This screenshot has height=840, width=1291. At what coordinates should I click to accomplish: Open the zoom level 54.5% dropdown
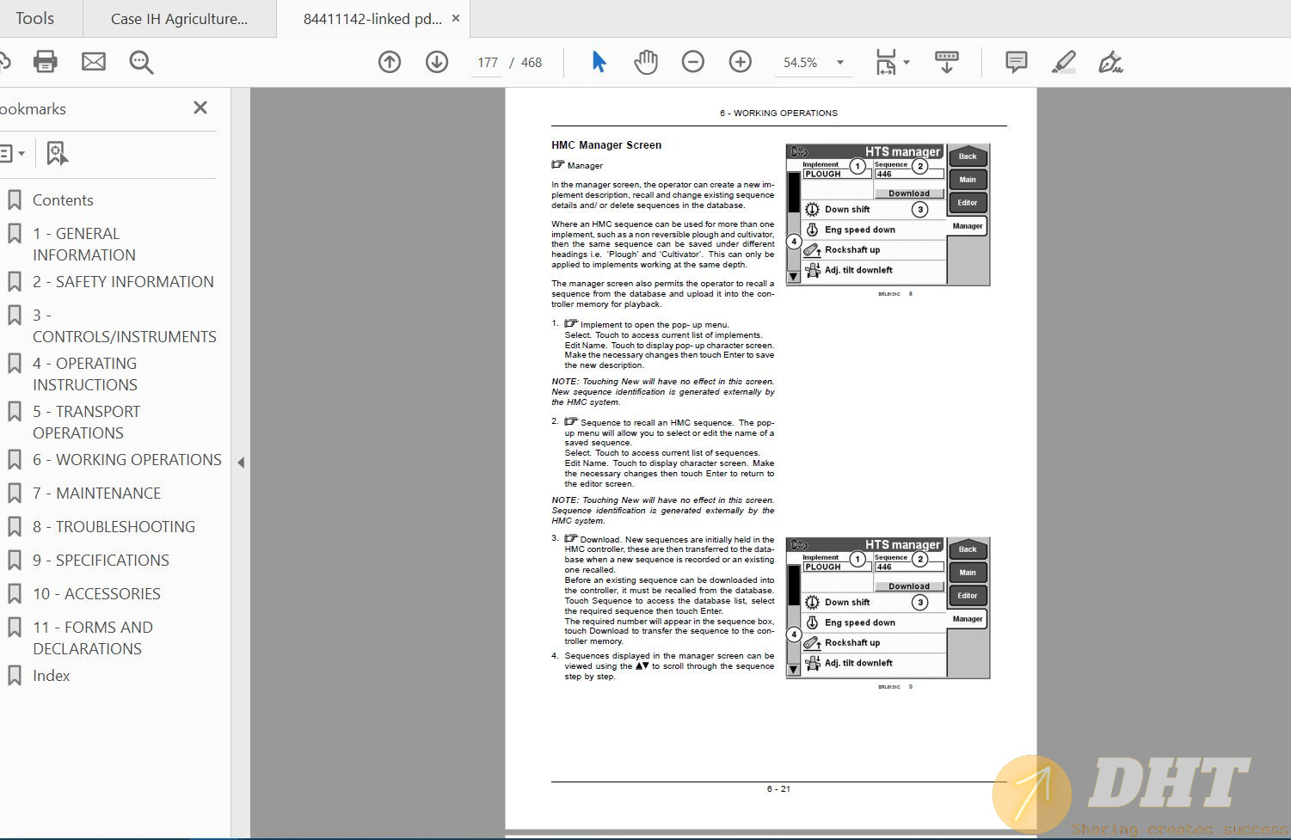click(839, 63)
